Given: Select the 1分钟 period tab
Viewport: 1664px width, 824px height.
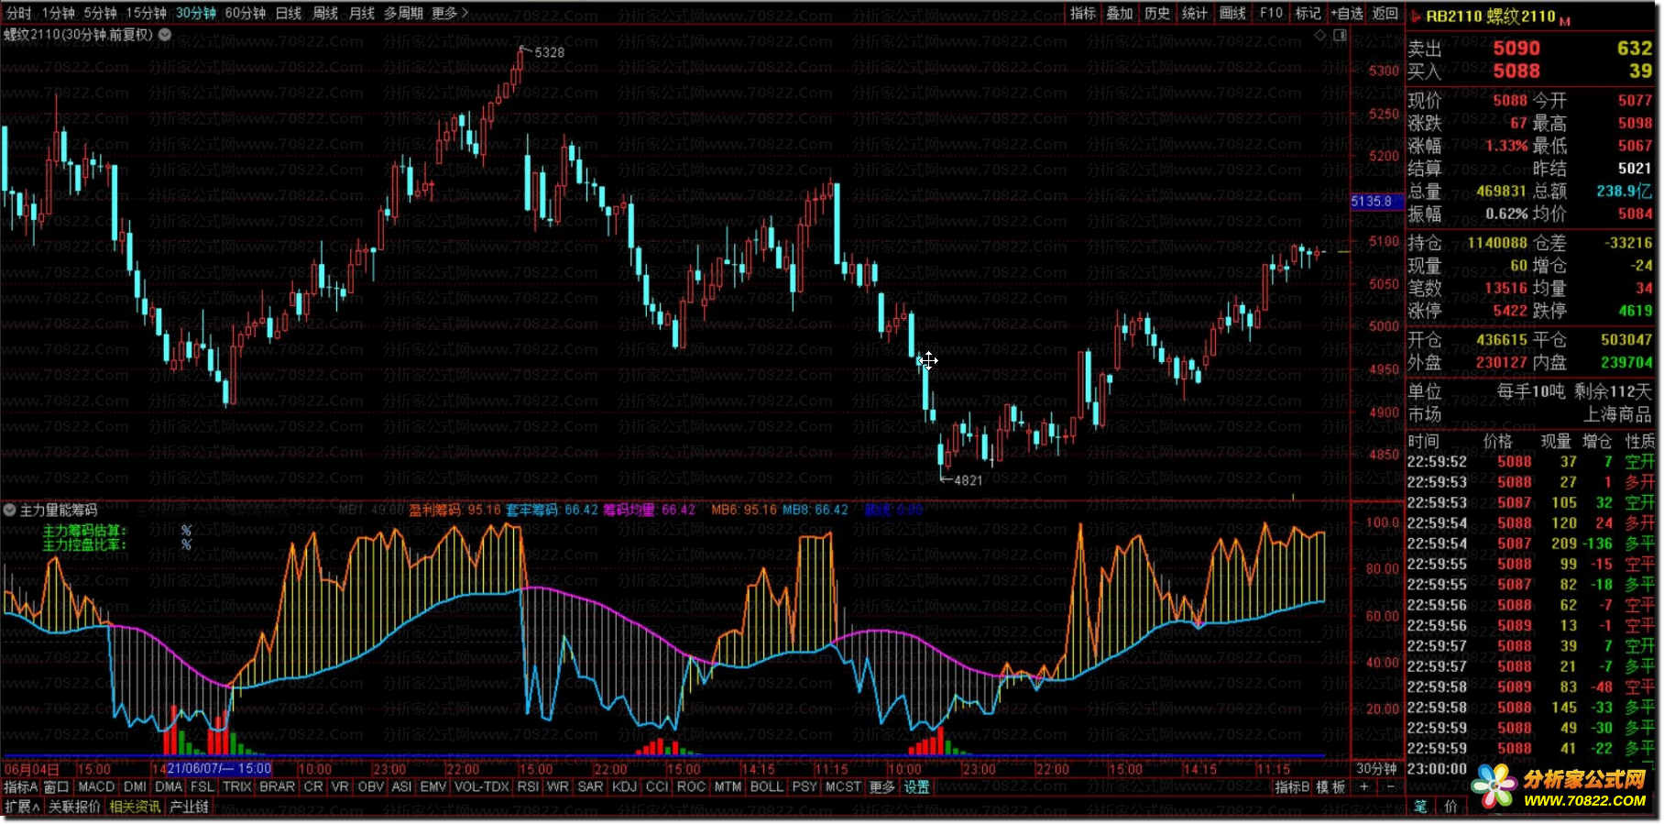Looking at the screenshot, I should click(x=58, y=13).
